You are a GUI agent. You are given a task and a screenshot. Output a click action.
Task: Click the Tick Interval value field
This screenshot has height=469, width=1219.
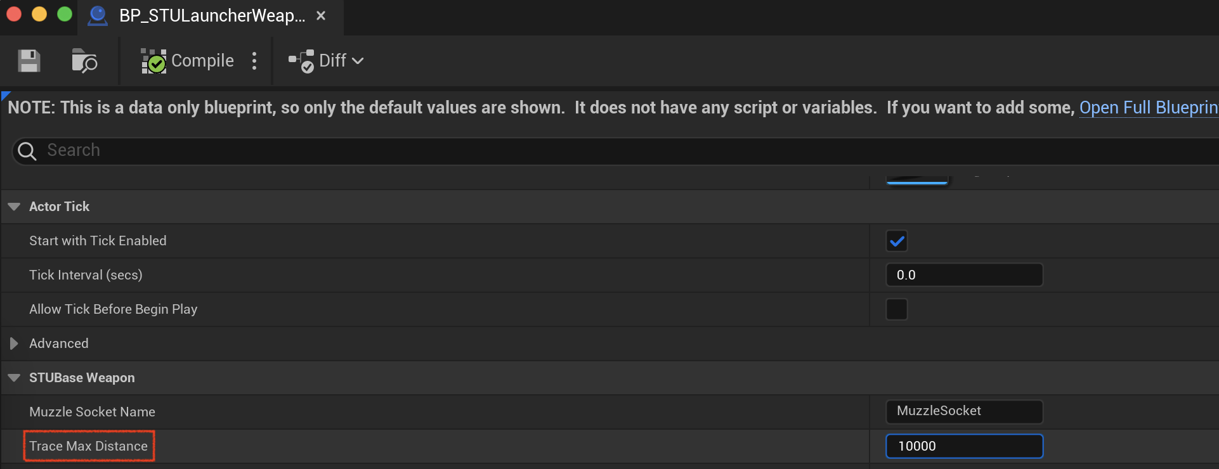point(964,275)
